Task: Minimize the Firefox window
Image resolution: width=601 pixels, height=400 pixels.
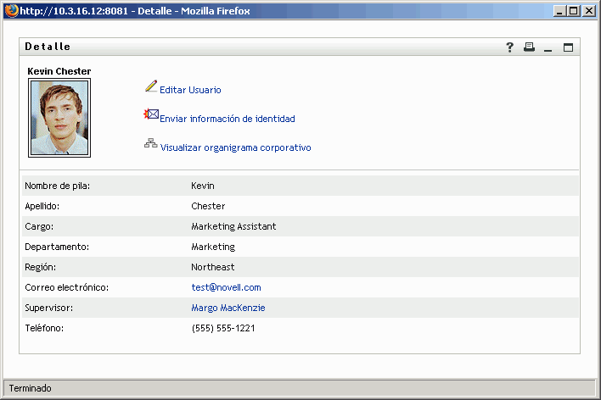Action: click(x=560, y=10)
